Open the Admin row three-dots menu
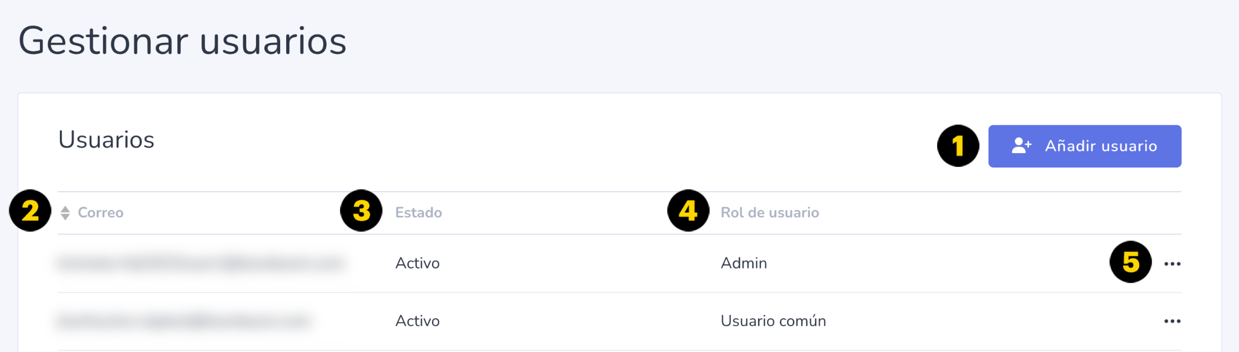This screenshot has width=1239, height=352. [x=1172, y=264]
